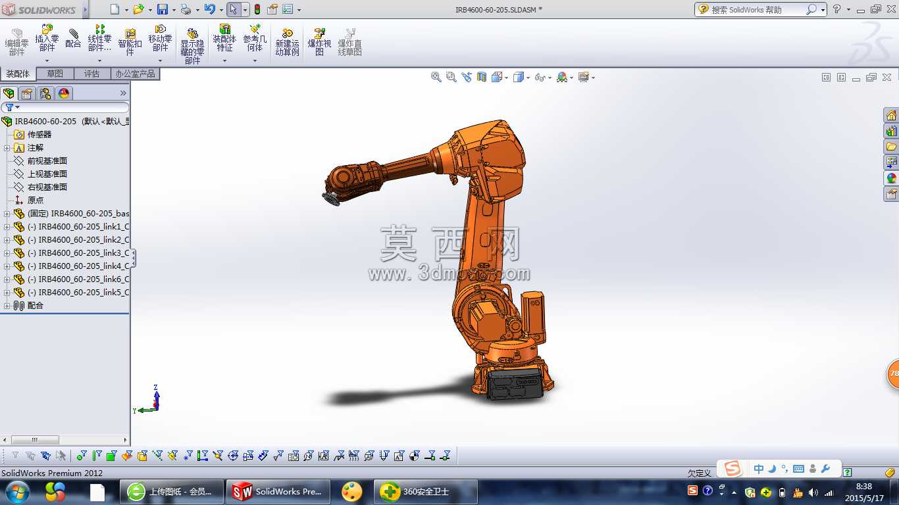Toggle the Filter Solid Bodies filter
This screenshot has width=899, height=505.
[141, 455]
